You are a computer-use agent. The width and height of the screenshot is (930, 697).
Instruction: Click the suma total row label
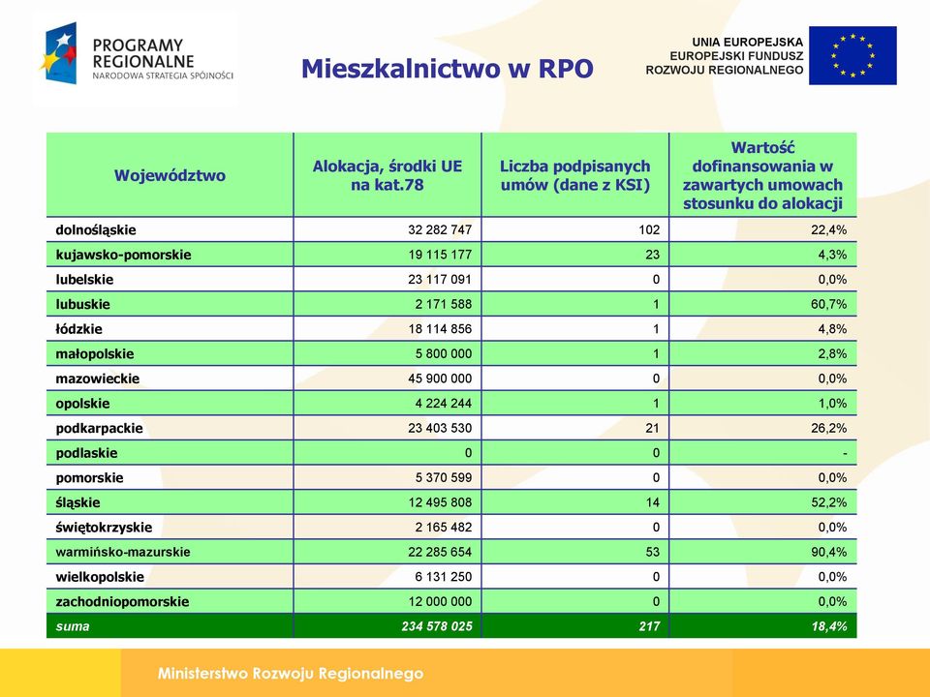73,626
